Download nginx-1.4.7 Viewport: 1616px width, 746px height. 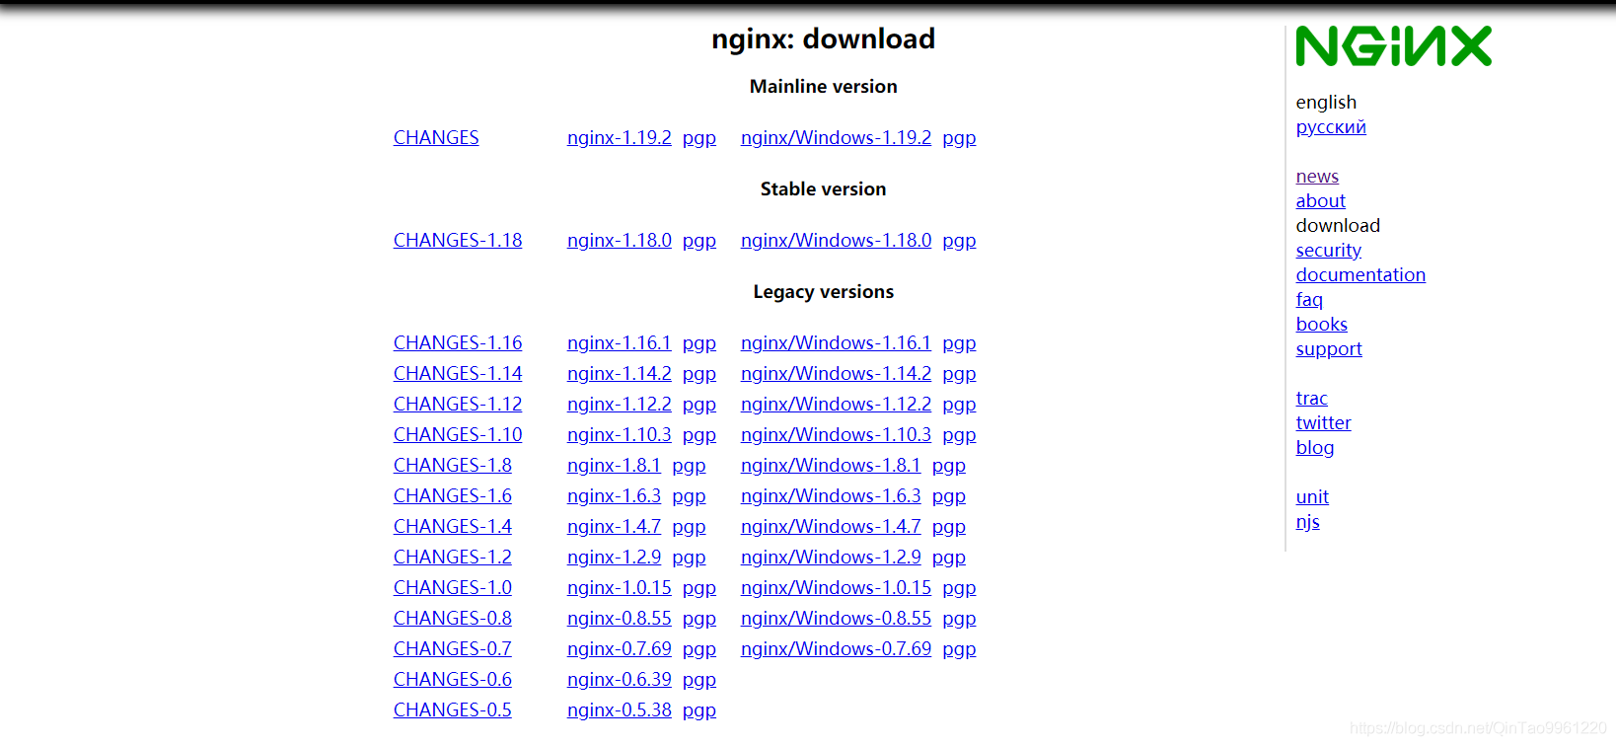pyautogui.click(x=614, y=527)
